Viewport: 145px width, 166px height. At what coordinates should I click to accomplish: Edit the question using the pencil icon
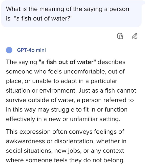click(134, 36)
